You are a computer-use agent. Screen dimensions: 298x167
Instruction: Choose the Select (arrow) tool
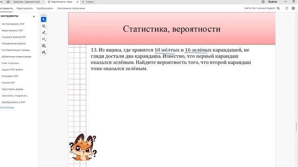[43, 19]
